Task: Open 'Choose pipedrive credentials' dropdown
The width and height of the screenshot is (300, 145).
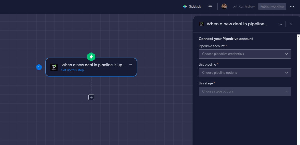Action: [245, 54]
